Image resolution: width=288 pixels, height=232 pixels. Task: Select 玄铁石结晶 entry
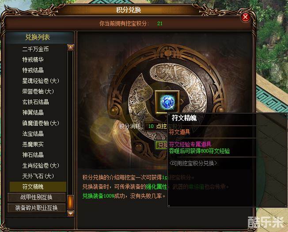point(35,102)
